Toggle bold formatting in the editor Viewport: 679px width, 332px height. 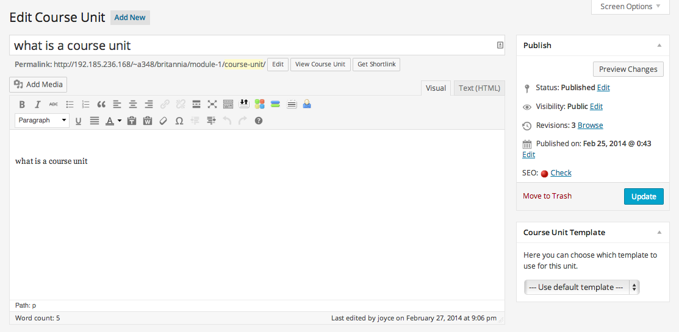[22, 104]
